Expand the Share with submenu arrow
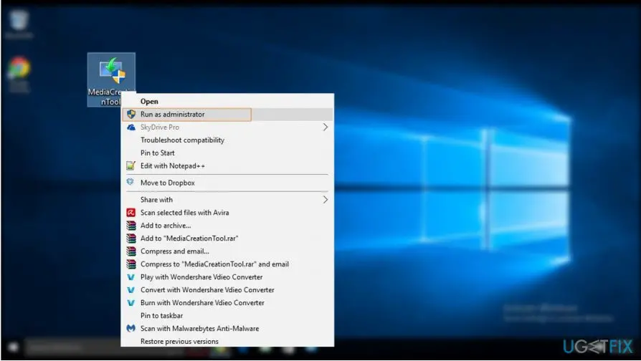641x361 pixels. (x=326, y=200)
